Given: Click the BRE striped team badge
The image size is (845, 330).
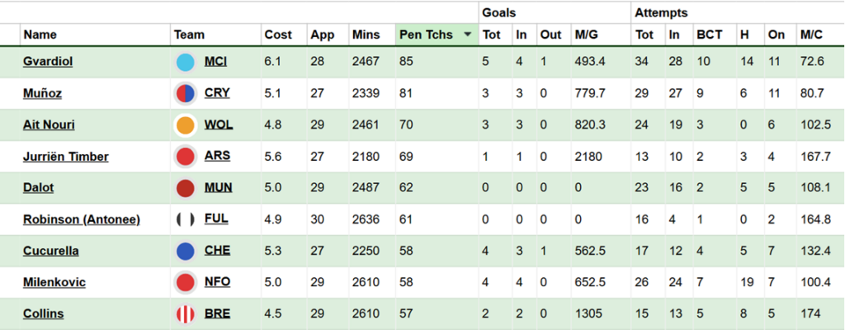Looking at the screenshot, I should tap(185, 314).
